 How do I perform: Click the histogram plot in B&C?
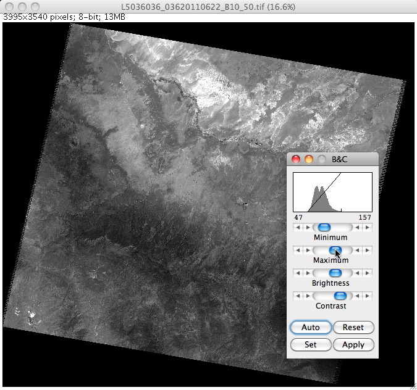(x=332, y=192)
